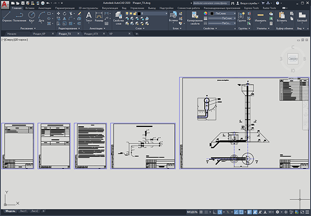
Task: Expand the Группы panel dropdown
Action: pyautogui.click(x=244, y=28)
